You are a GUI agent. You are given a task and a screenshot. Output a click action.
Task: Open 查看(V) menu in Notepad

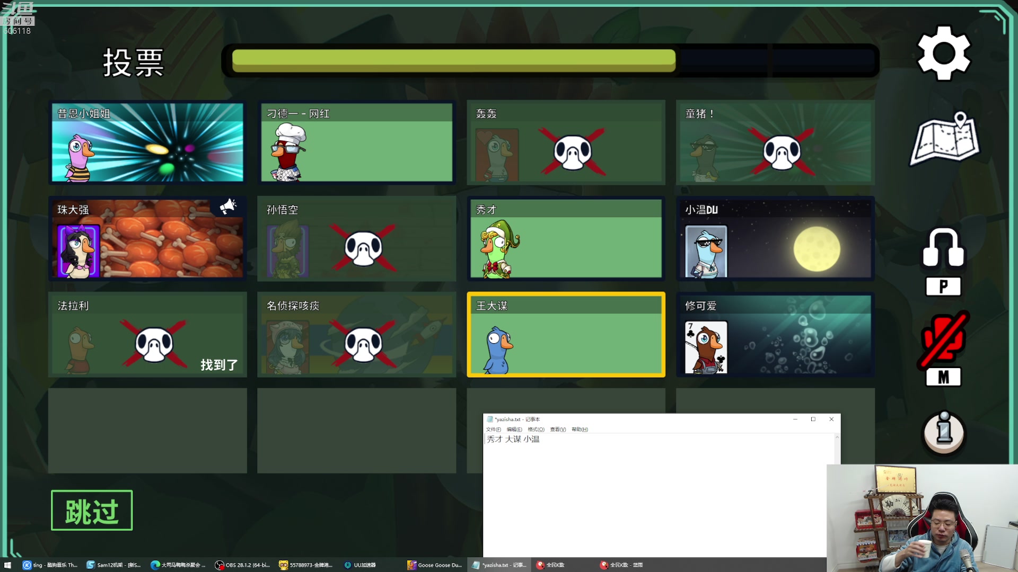(558, 430)
